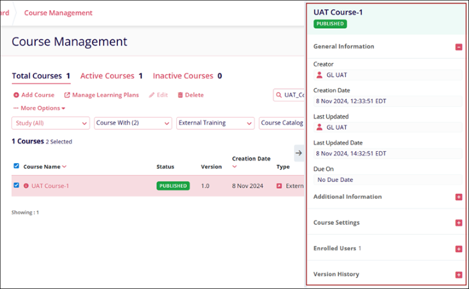Open the External Training dropdown

[x=215, y=123]
